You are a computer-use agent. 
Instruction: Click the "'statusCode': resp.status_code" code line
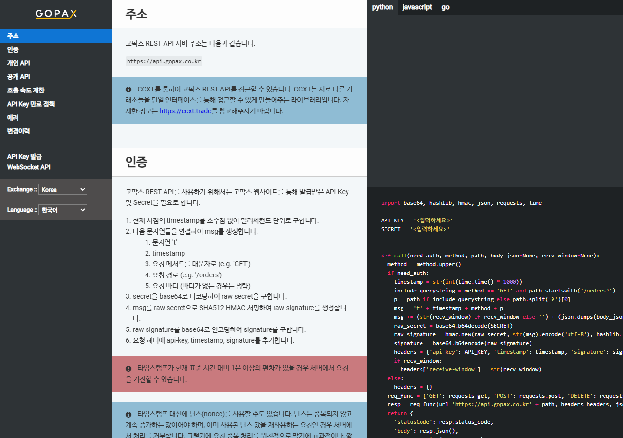(x=444, y=422)
